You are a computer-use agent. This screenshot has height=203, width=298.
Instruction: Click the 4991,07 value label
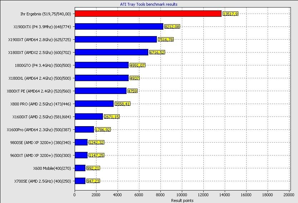pyautogui.click(x=138, y=65)
